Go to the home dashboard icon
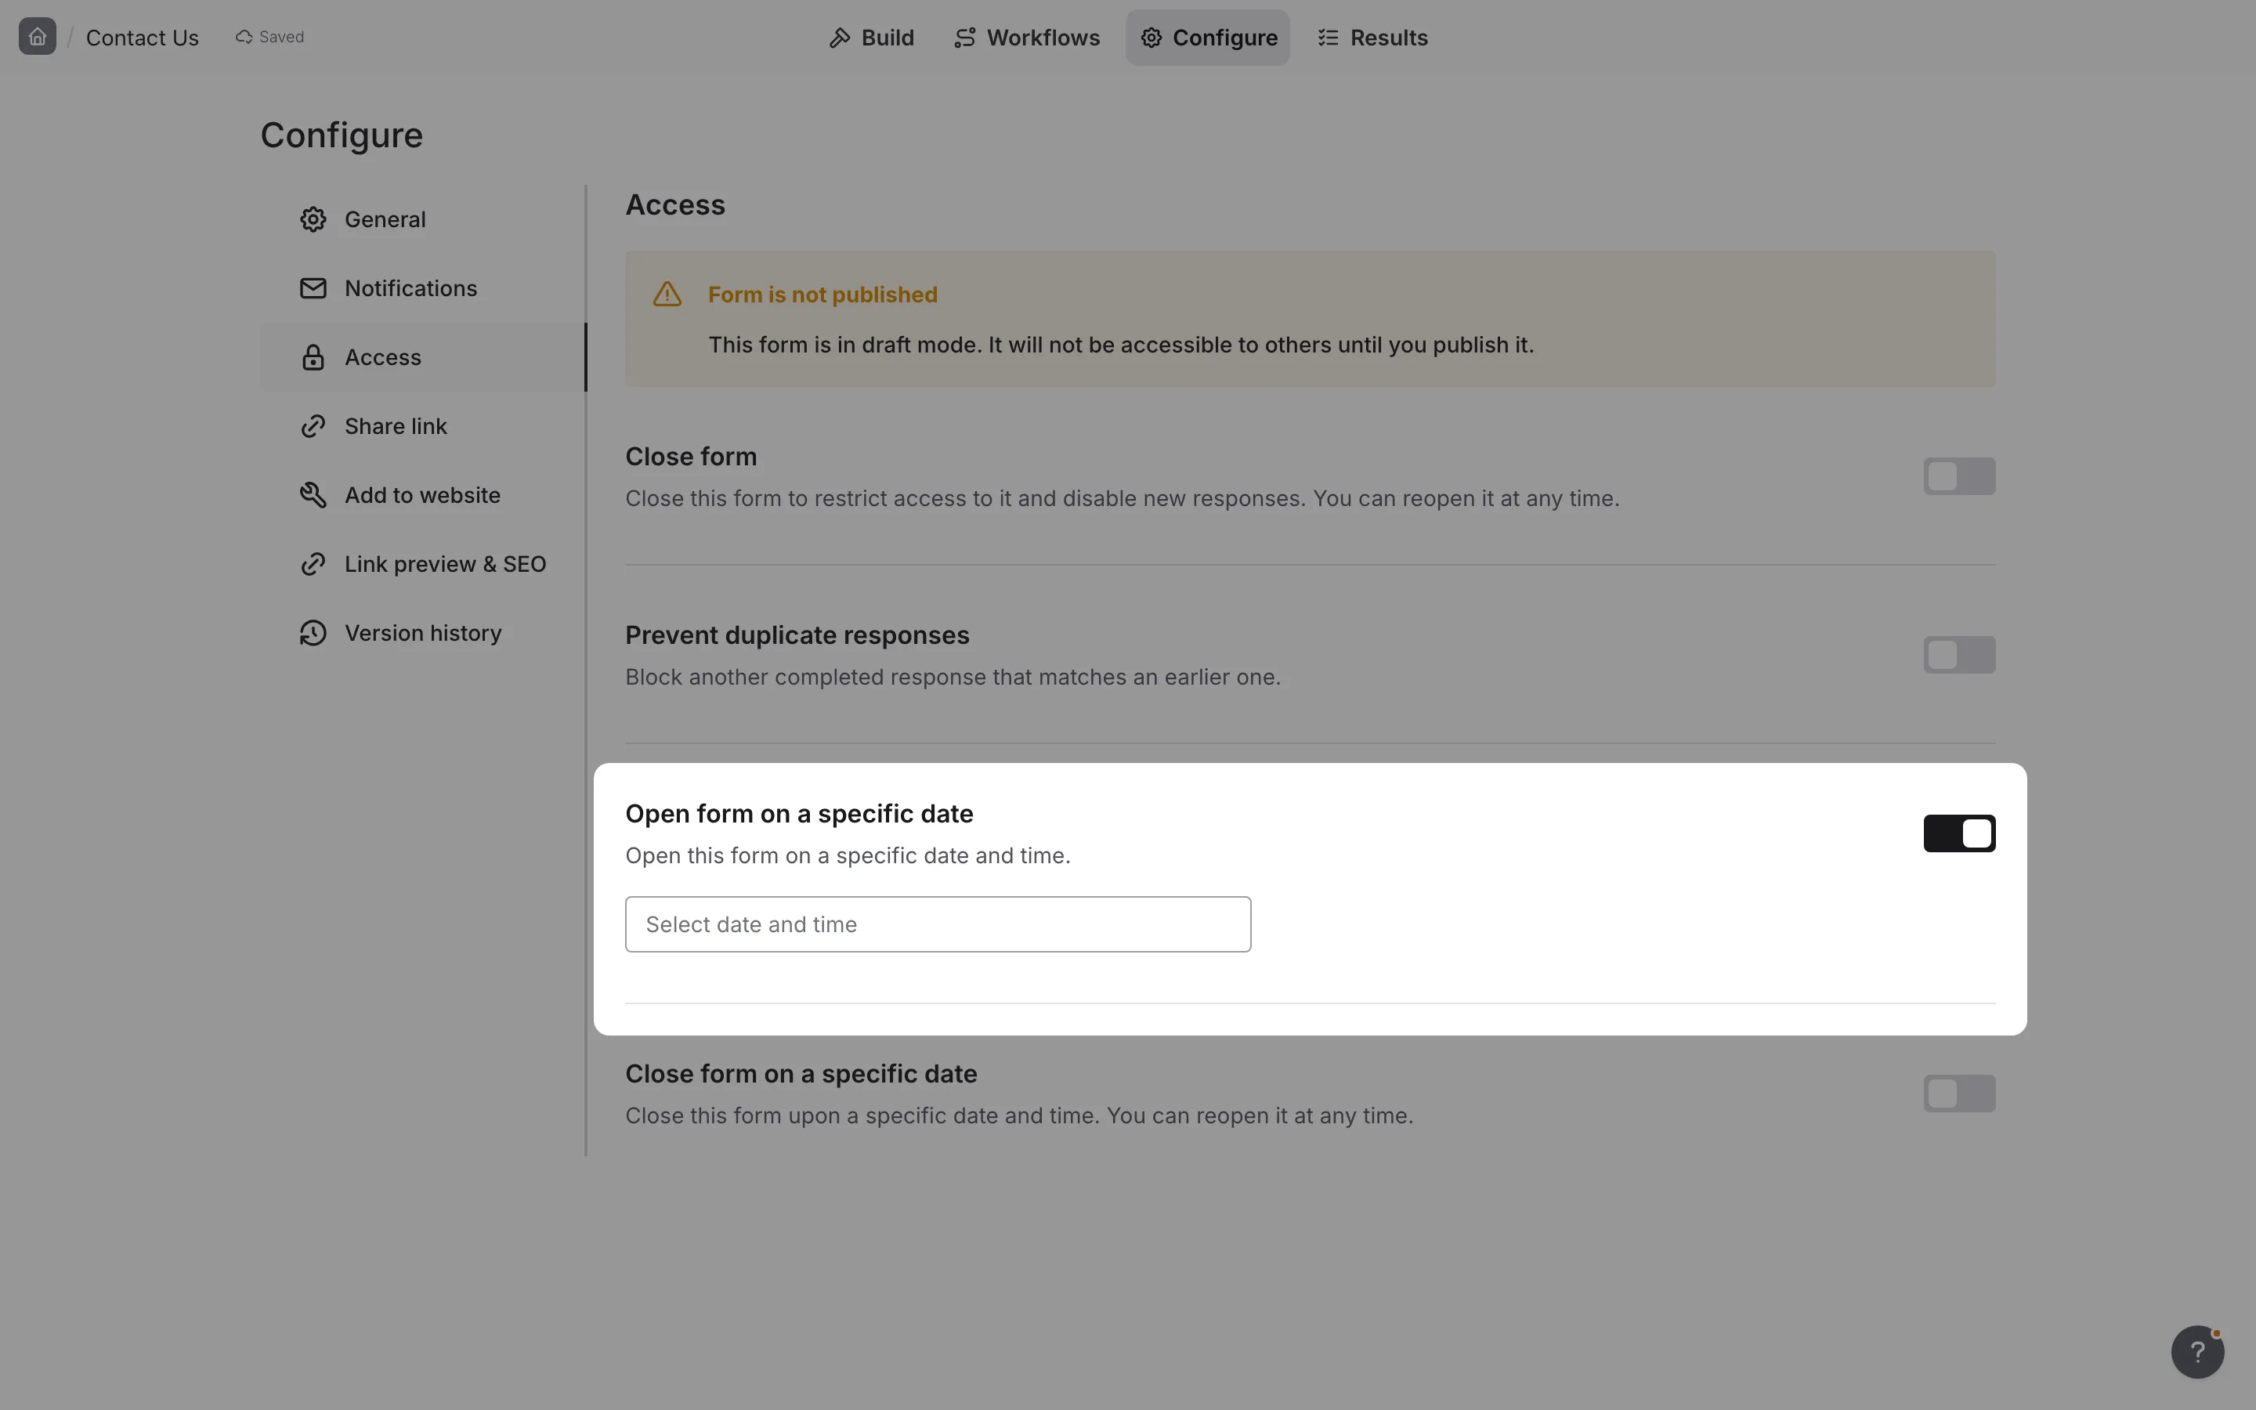Image resolution: width=2256 pixels, height=1410 pixels. tap(38, 36)
